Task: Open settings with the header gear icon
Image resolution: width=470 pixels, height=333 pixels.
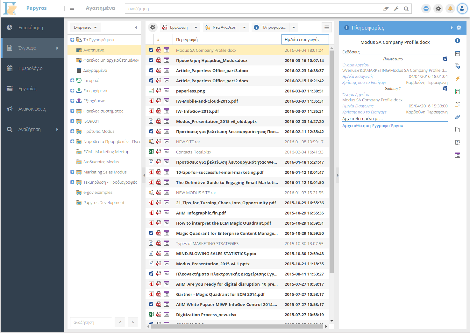Action: pyautogui.click(x=438, y=9)
